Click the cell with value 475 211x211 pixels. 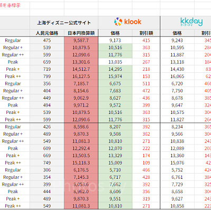(x=47, y=41)
